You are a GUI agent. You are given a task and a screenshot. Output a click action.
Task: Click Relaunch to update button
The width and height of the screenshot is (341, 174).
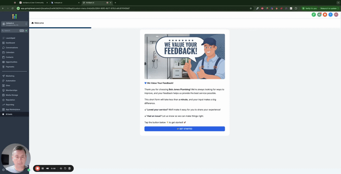pyautogui.click(x=328, y=8)
